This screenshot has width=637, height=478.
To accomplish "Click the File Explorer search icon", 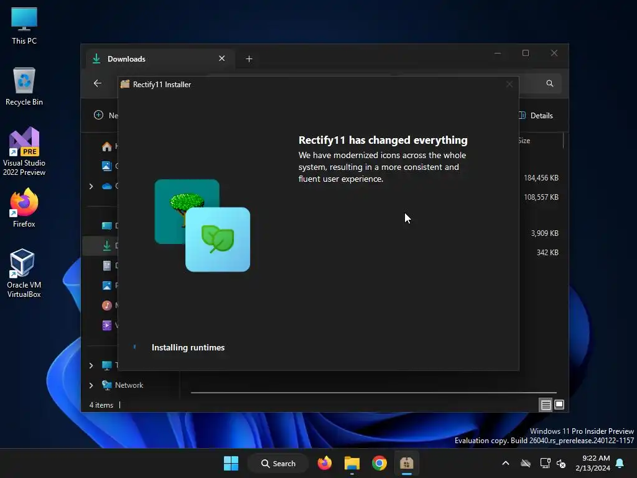I will [x=550, y=83].
